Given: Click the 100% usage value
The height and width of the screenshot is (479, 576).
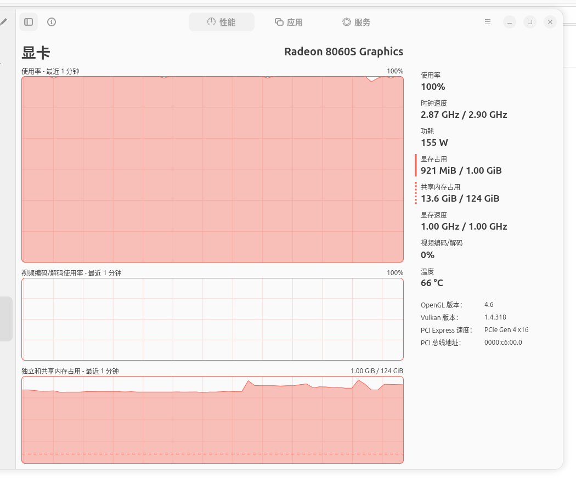Looking at the screenshot, I should coord(433,87).
